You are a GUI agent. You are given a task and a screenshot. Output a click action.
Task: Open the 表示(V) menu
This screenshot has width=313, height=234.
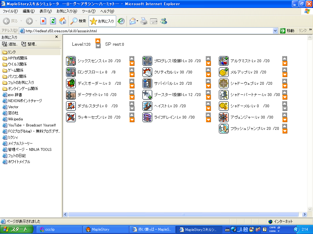pyautogui.click(x=46, y=11)
